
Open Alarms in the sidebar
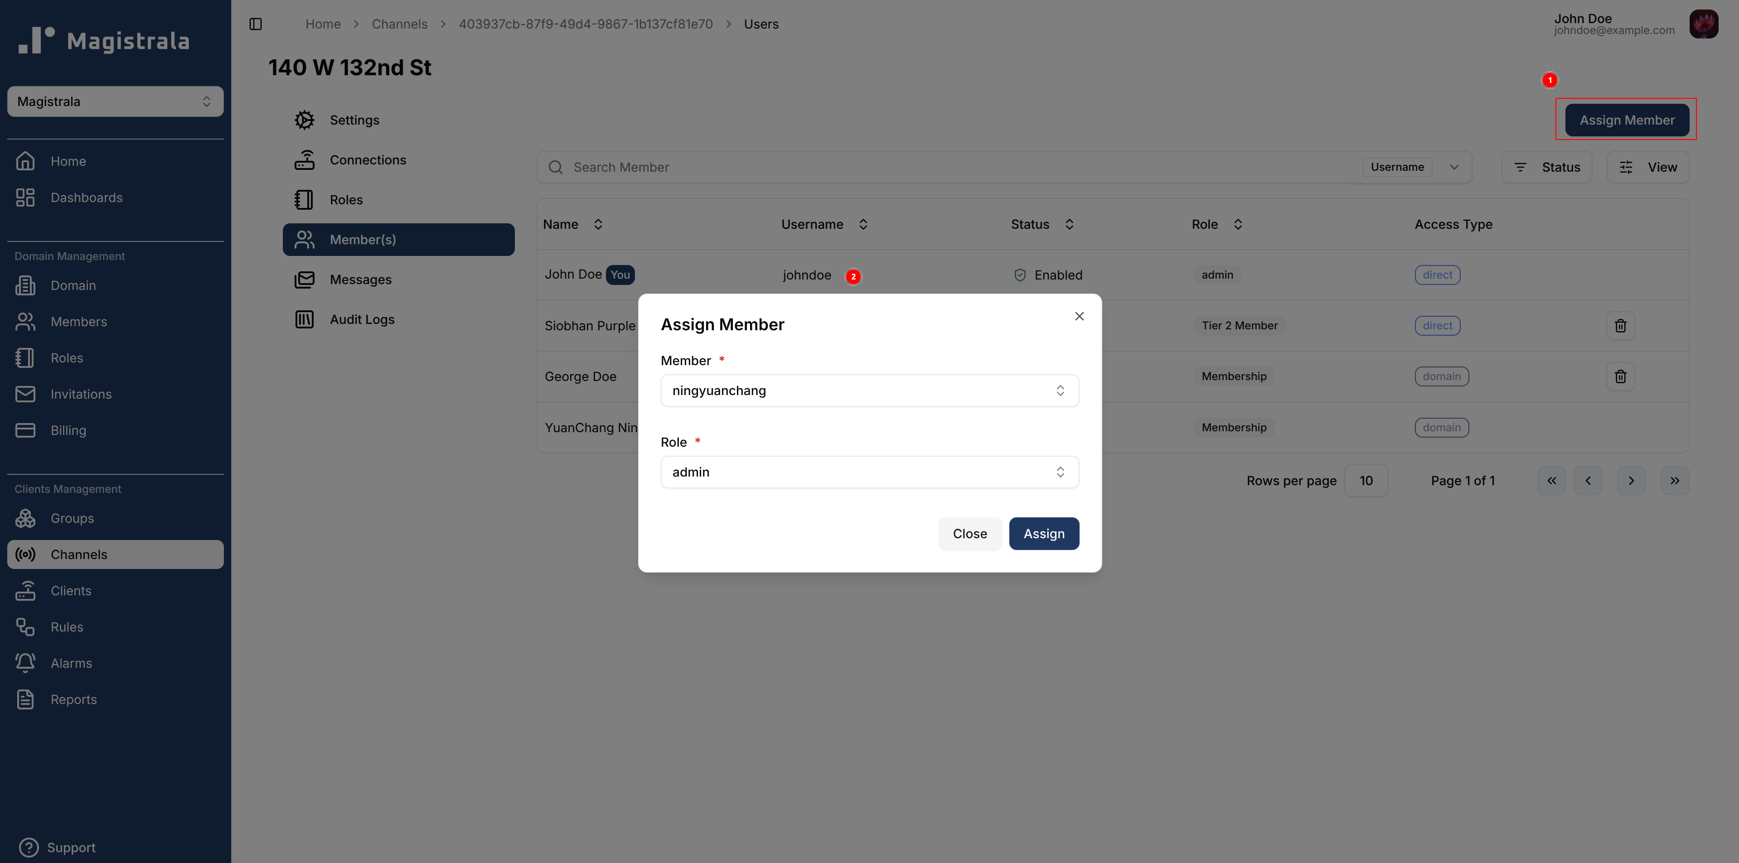coord(116,663)
